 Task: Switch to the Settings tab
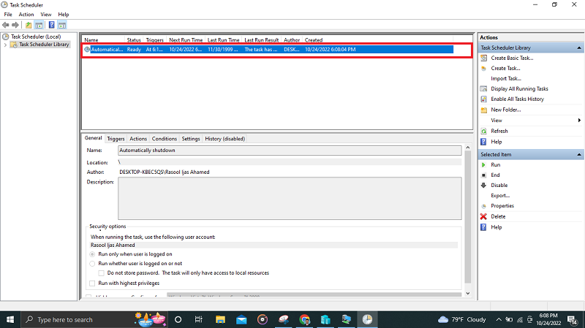tap(191, 139)
